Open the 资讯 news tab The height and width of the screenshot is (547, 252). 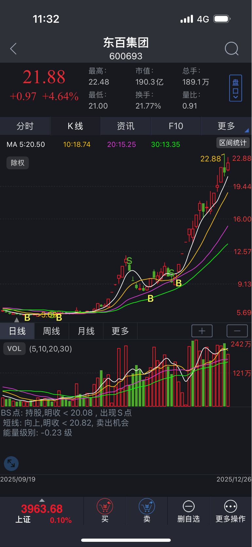point(126,126)
